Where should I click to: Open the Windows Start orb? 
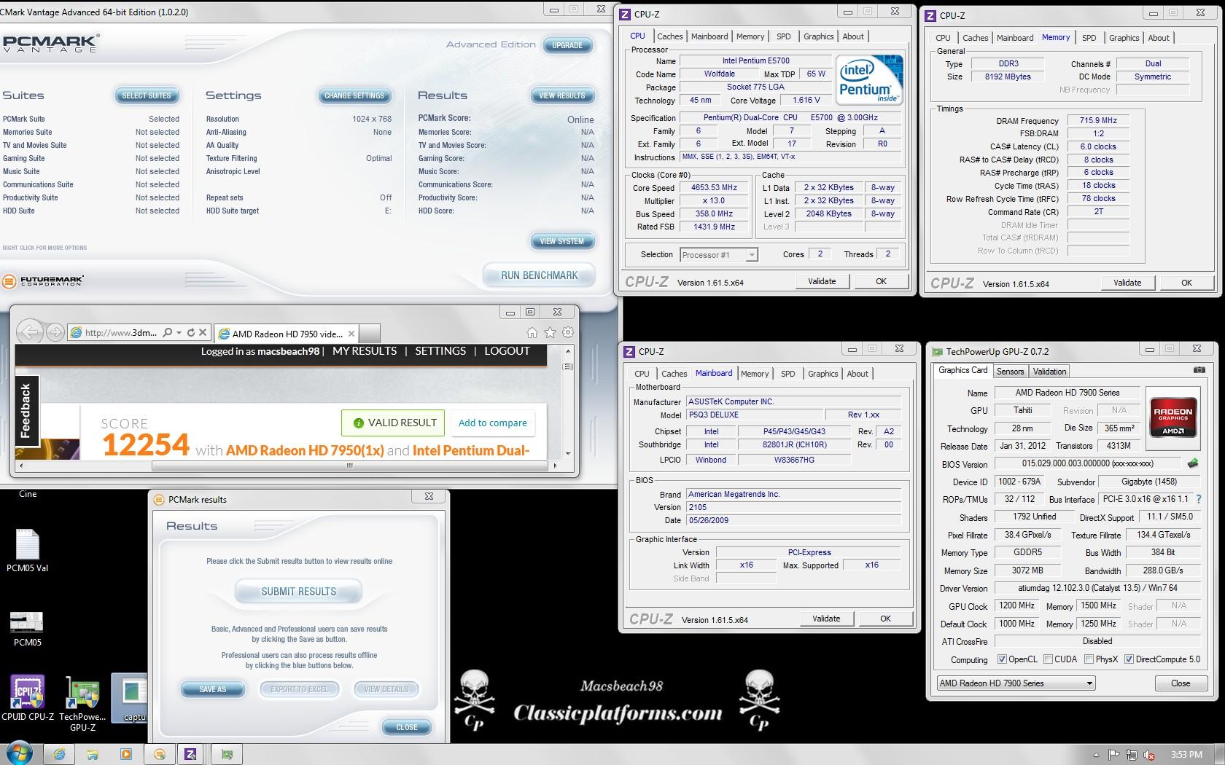point(20,754)
